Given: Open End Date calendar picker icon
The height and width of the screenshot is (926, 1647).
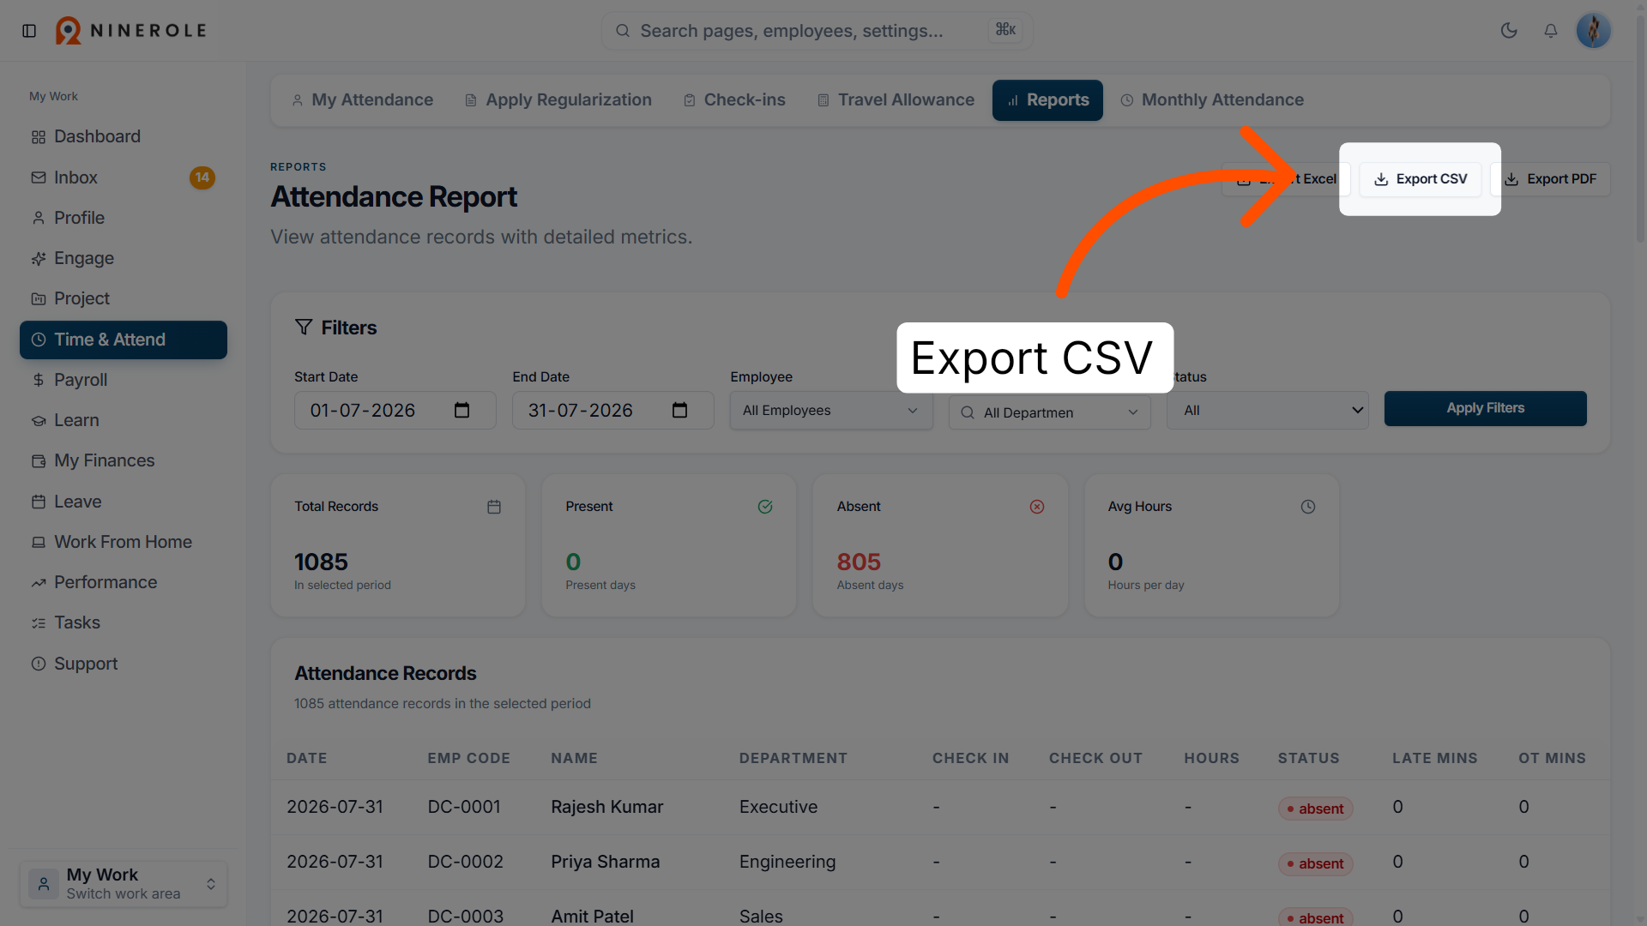Looking at the screenshot, I should click(679, 411).
